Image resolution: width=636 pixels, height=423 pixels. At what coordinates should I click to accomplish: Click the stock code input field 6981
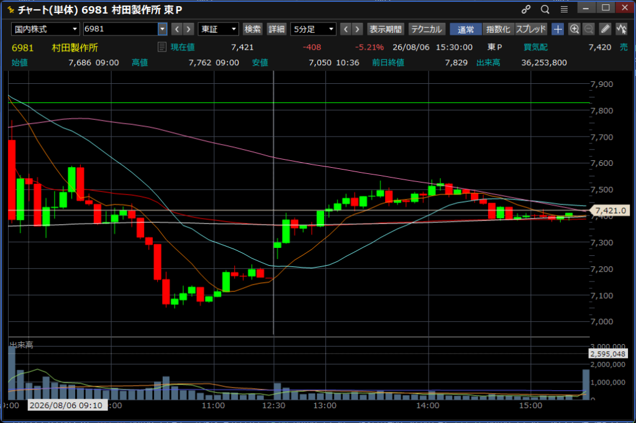click(x=120, y=29)
